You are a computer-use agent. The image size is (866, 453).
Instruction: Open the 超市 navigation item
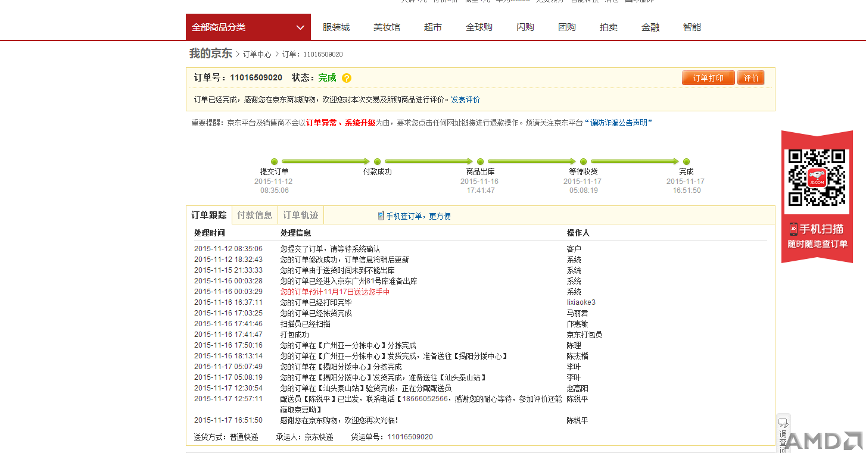pos(433,27)
